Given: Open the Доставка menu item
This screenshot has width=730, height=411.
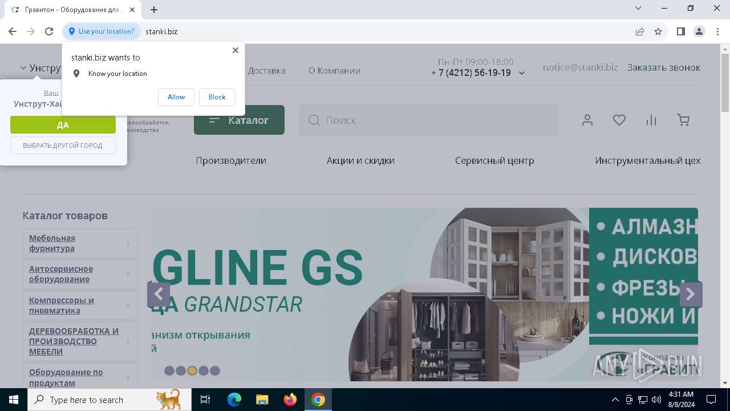Looking at the screenshot, I should tap(266, 71).
